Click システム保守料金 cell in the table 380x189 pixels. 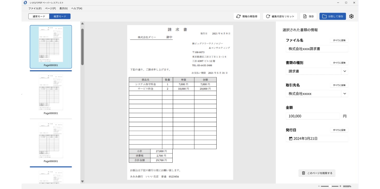click(x=145, y=84)
